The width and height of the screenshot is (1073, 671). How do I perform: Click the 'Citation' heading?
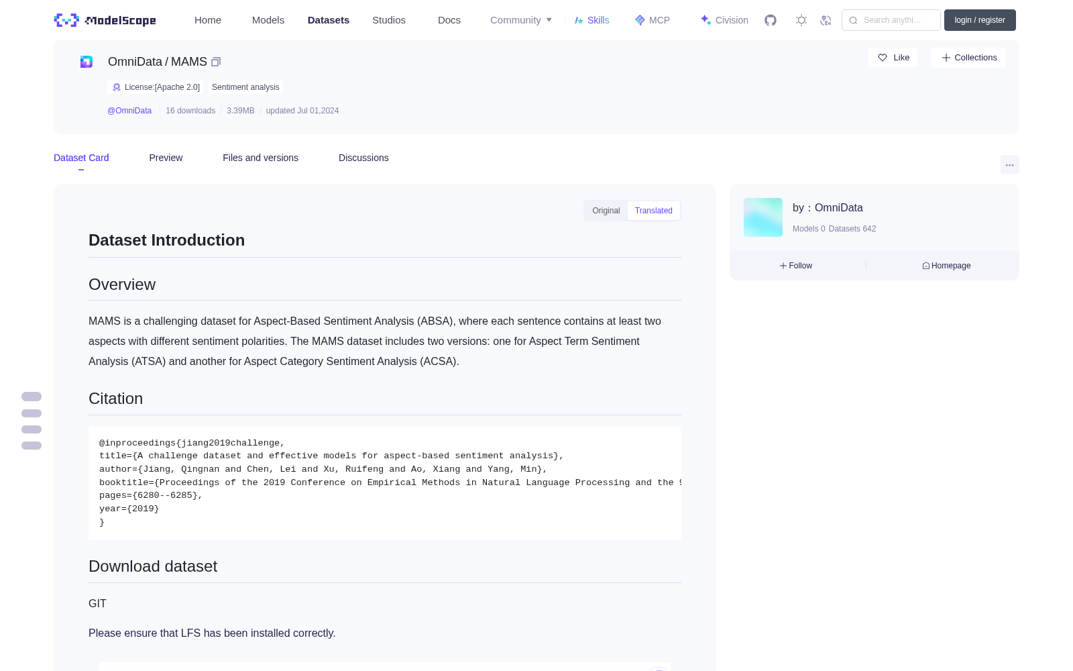point(116,399)
